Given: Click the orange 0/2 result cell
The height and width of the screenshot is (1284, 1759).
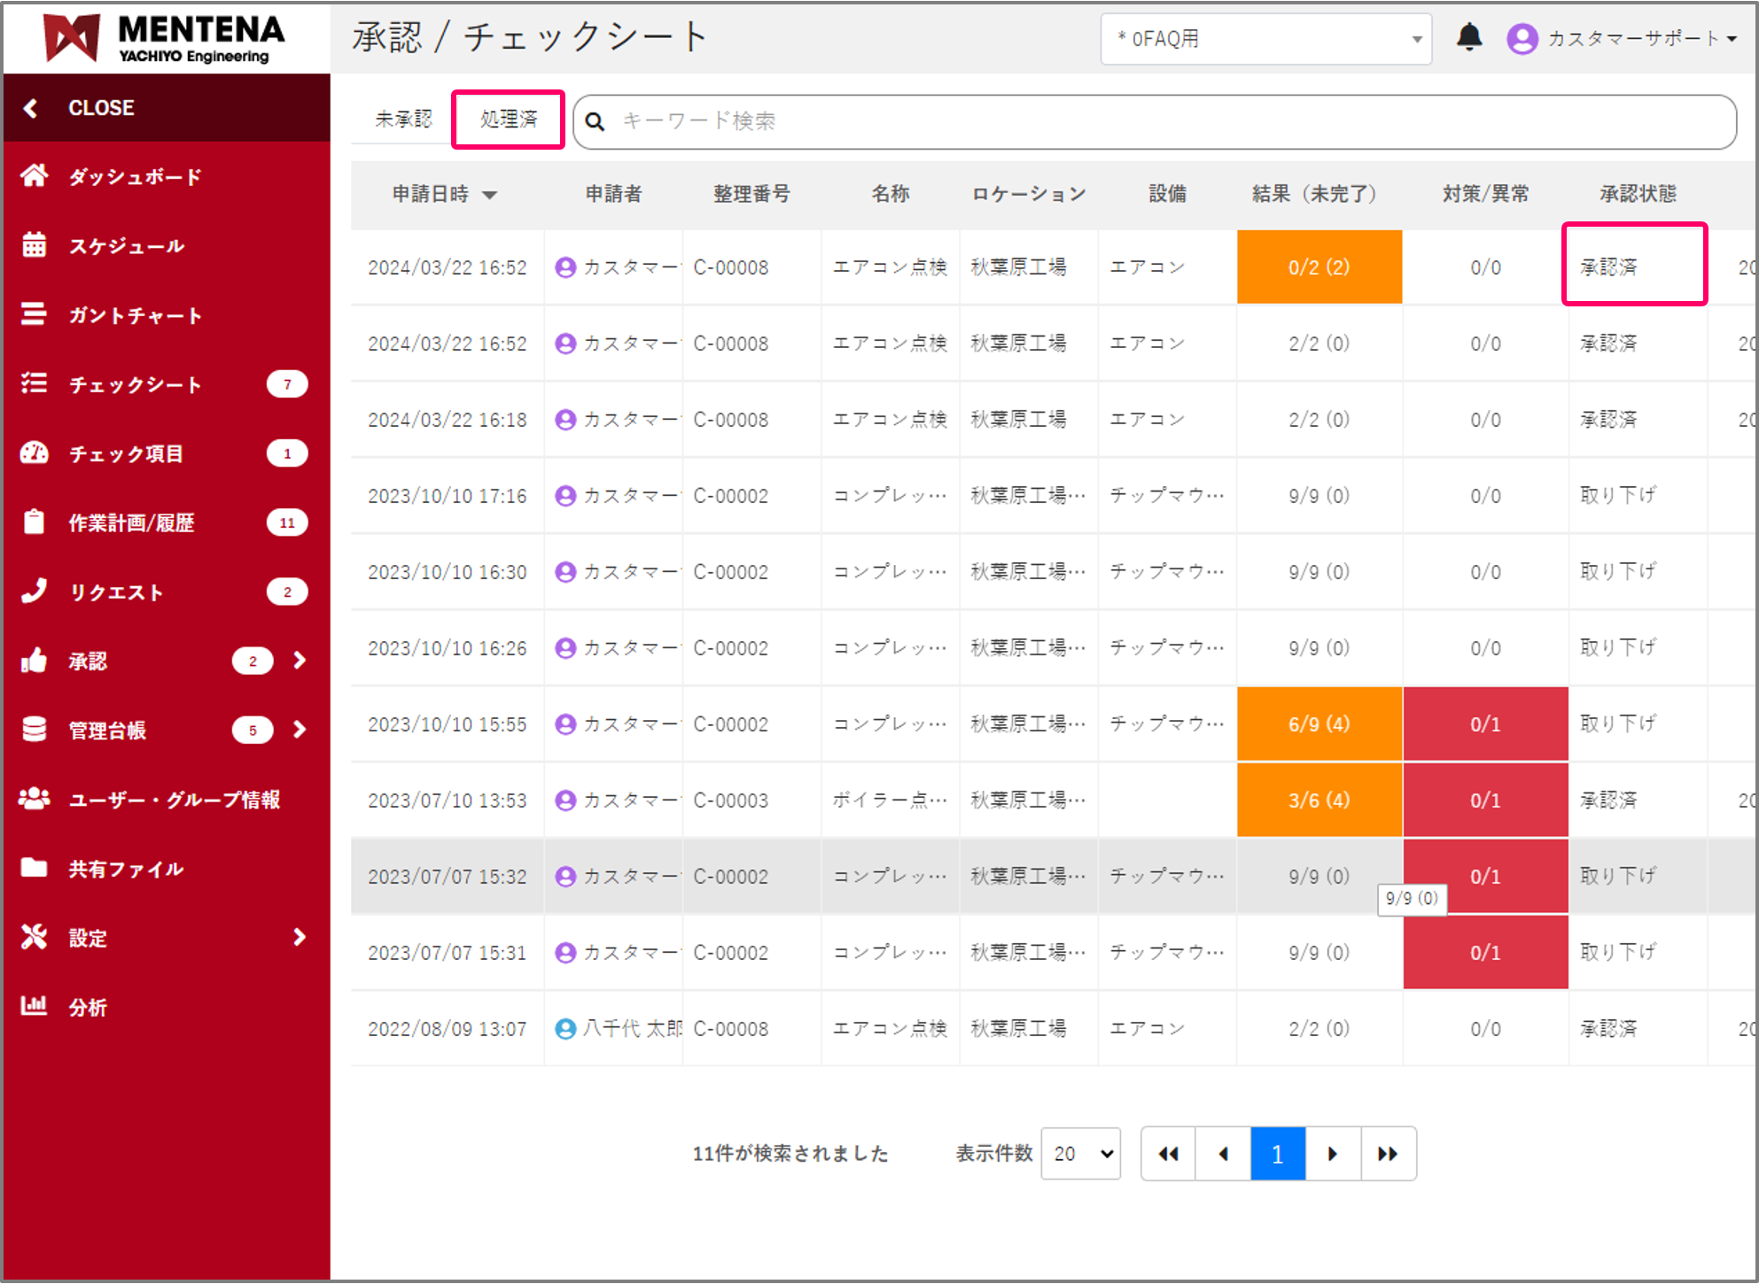Looking at the screenshot, I should point(1319,267).
